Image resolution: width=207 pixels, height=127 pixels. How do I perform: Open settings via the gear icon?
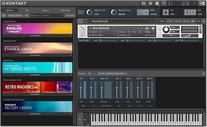click(150, 3)
